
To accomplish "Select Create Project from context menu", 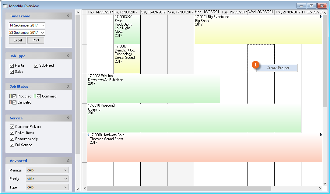I will pos(278,68).
